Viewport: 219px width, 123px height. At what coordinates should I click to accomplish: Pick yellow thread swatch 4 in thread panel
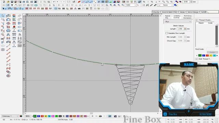211,55
